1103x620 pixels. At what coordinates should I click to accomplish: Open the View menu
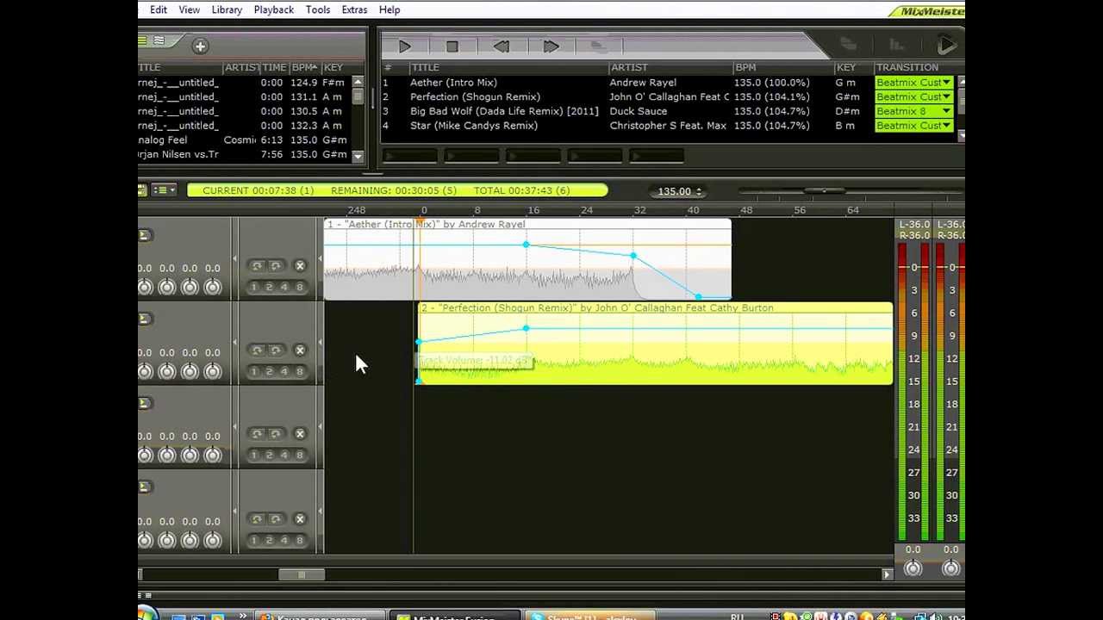point(190,9)
